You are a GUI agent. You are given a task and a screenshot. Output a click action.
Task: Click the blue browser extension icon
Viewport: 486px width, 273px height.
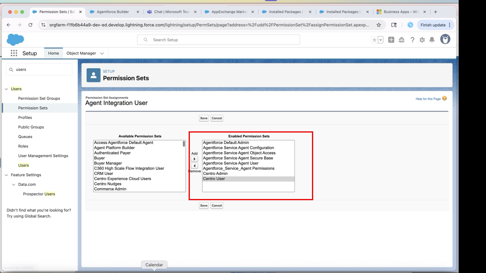pyautogui.click(x=410, y=25)
